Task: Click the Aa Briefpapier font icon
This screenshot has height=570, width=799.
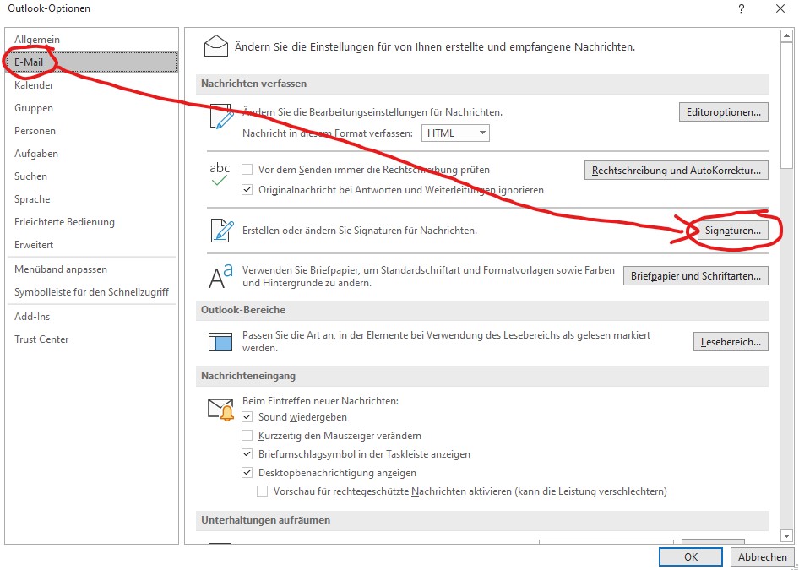Action: (218, 275)
